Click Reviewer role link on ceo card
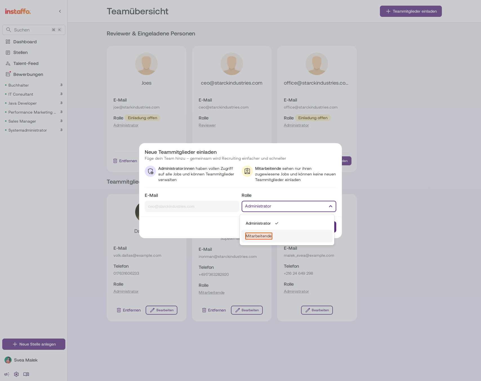 207,125
